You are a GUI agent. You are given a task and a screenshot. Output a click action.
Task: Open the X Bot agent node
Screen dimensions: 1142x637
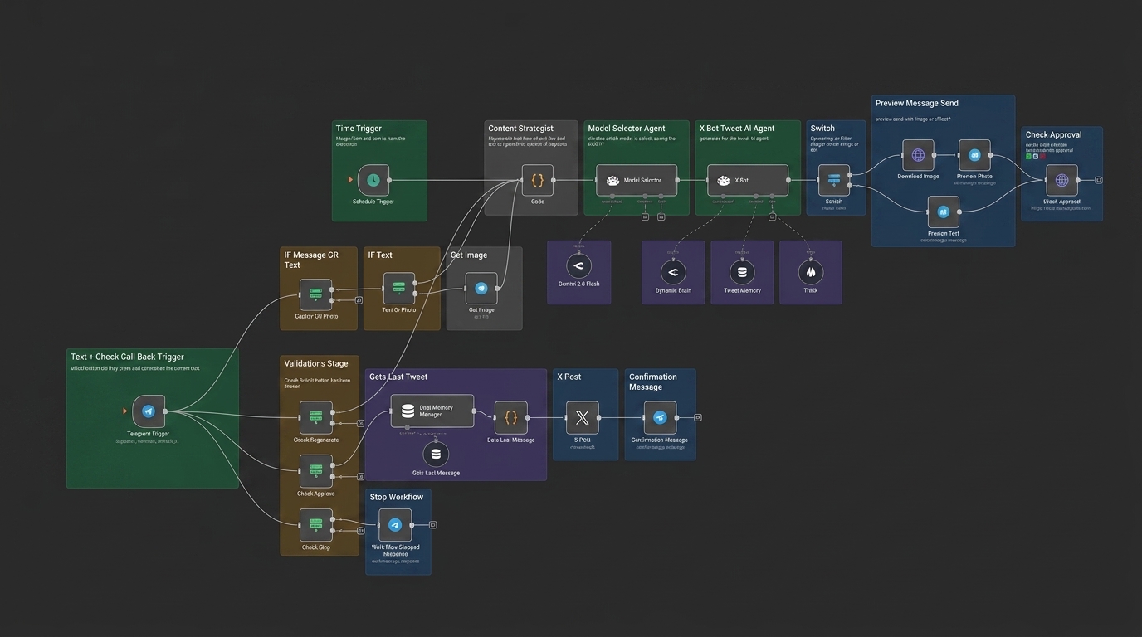coord(748,180)
